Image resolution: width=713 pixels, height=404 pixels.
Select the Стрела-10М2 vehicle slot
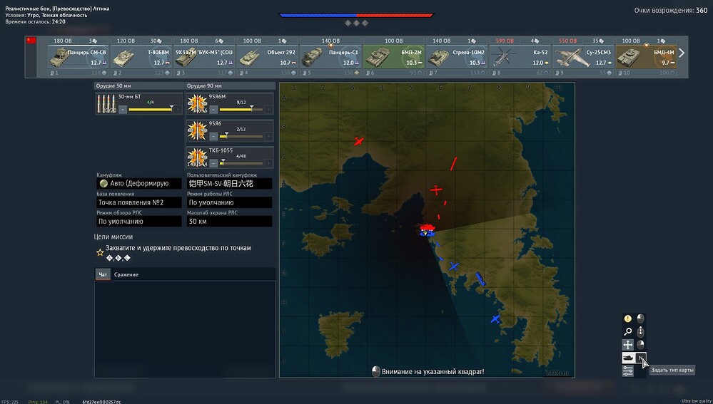pos(457,57)
